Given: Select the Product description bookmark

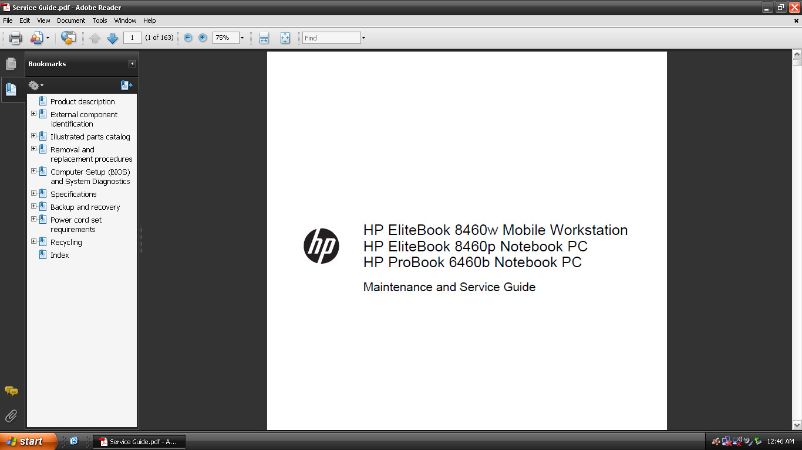Looking at the screenshot, I should pyautogui.click(x=83, y=101).
